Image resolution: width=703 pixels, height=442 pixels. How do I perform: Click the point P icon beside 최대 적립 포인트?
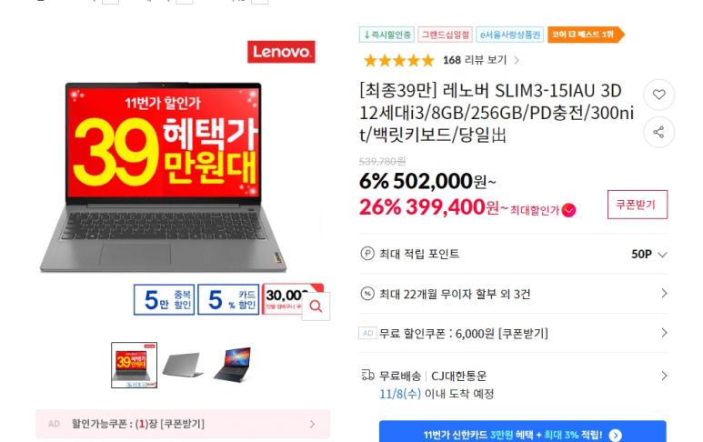click(367, 254)
